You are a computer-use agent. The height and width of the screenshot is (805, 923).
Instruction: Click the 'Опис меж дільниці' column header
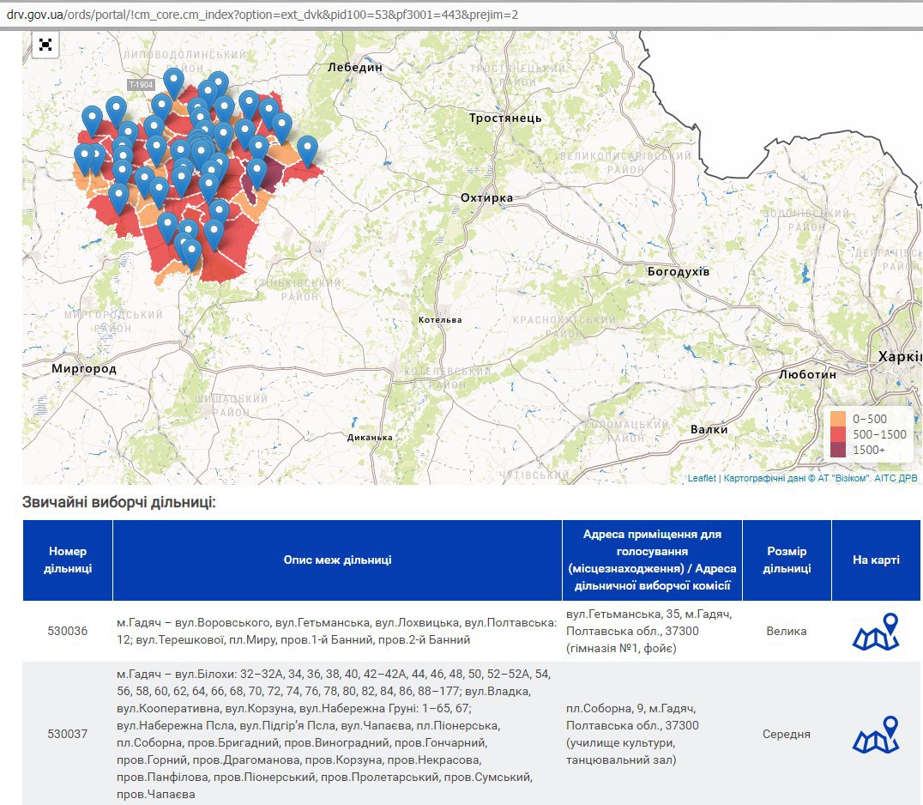click(x=337, y=560)
